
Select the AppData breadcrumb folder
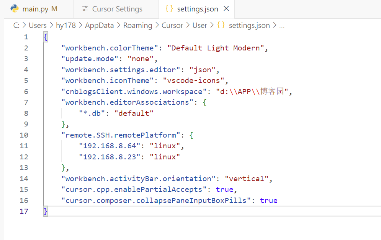coord(99,26)
